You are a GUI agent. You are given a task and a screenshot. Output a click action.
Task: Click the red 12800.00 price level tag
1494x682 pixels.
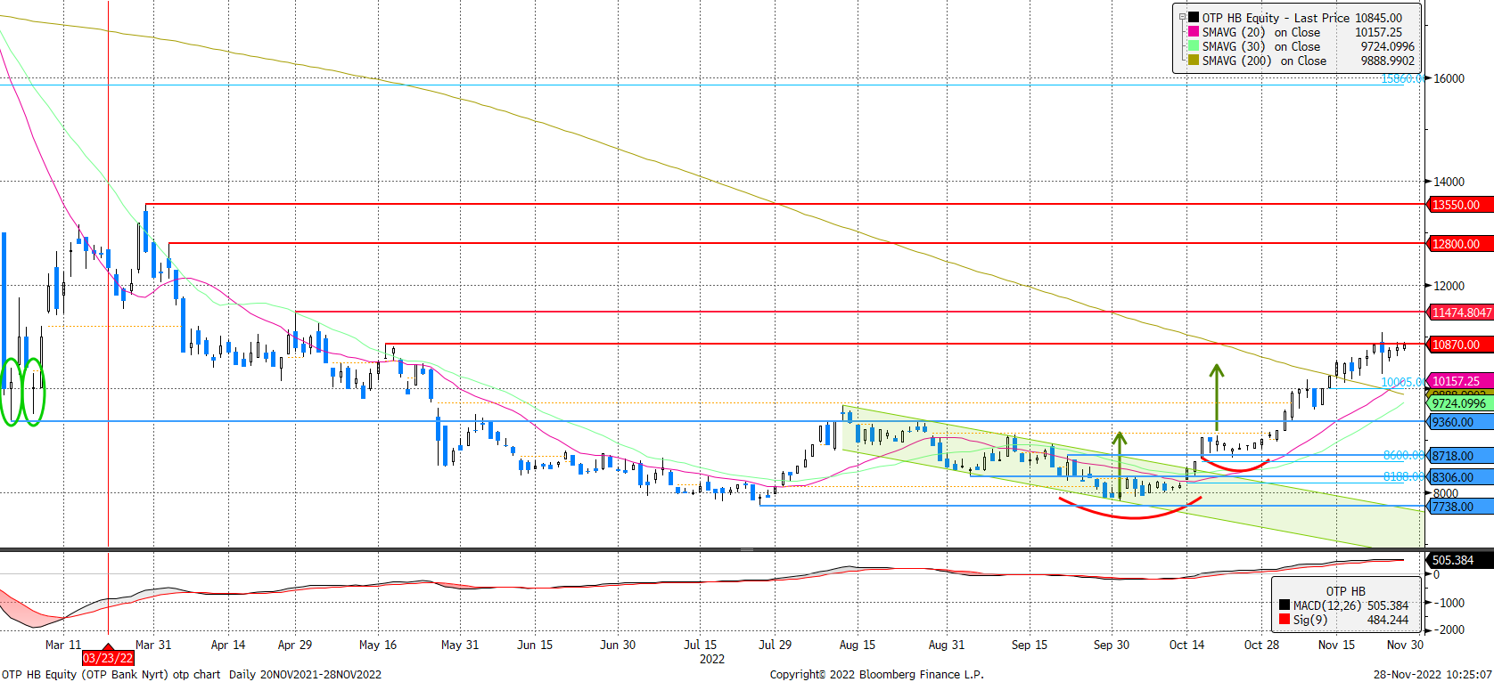pyautogui.click(x=1461, y=244)
